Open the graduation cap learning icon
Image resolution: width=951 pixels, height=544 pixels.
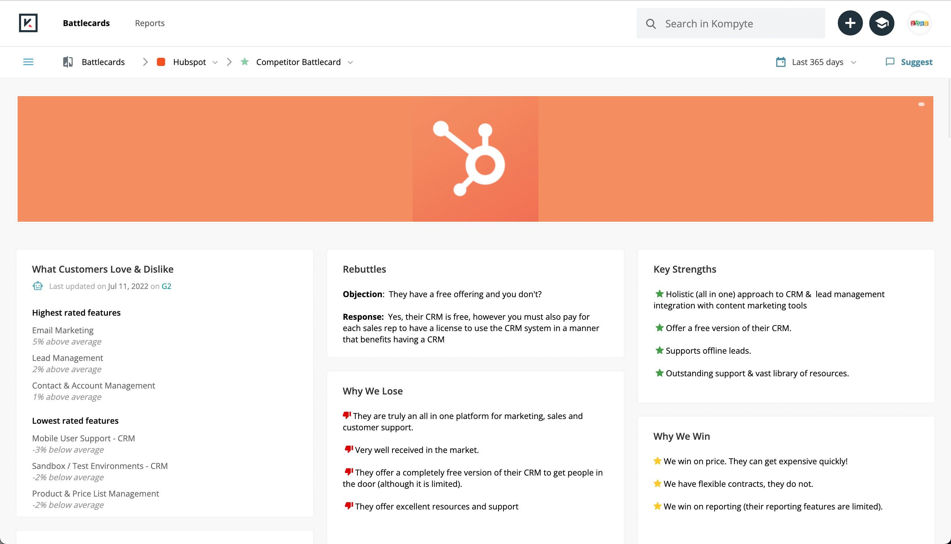pos(881,23)
